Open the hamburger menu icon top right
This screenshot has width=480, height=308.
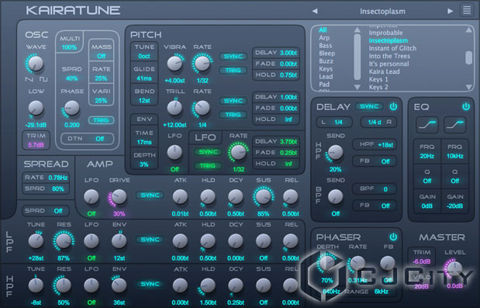[x=467, y=11]
